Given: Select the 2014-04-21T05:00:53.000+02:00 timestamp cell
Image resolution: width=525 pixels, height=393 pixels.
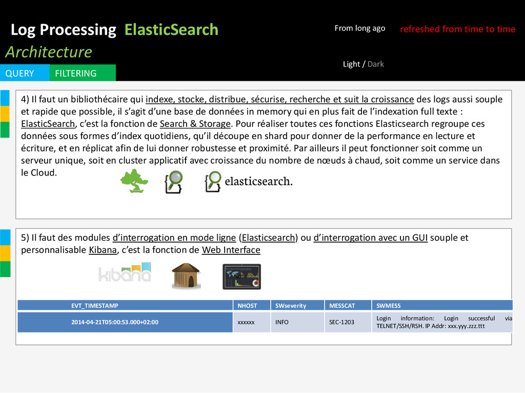Looking at the screenshot, I should coord(125,322).
